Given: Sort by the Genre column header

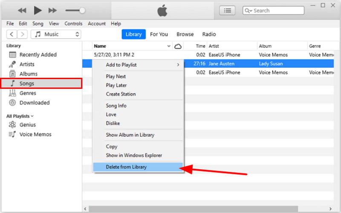Looking at the screenshot, I should pyautogui.click(x=315, y=46).
